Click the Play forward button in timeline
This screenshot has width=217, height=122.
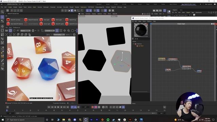[58, 107]
